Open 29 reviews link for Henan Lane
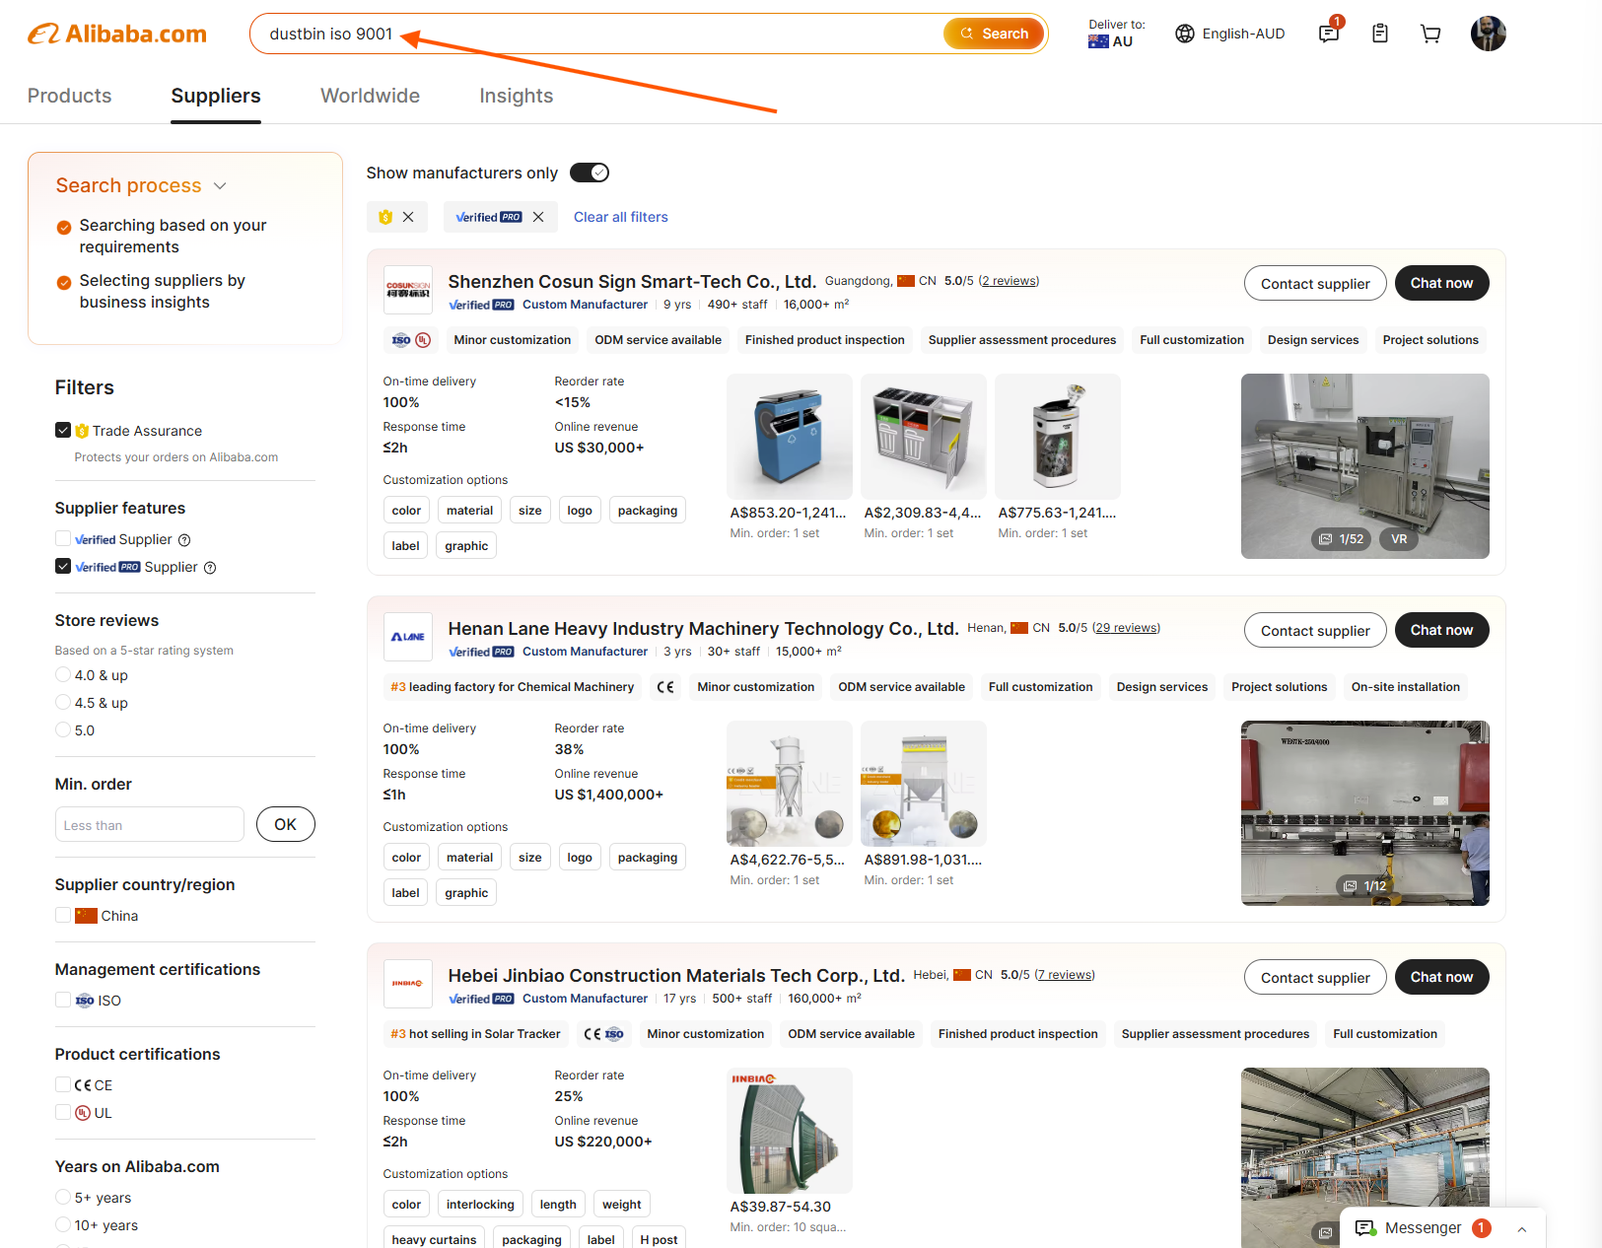This screenshot has width=1602, height=1248. (1127, 628)
